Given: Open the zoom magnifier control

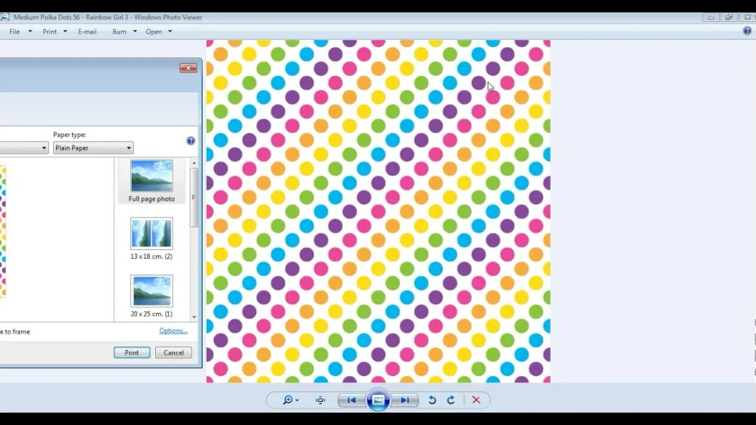Looking at the screenshot, I should [x=291, y=400].
